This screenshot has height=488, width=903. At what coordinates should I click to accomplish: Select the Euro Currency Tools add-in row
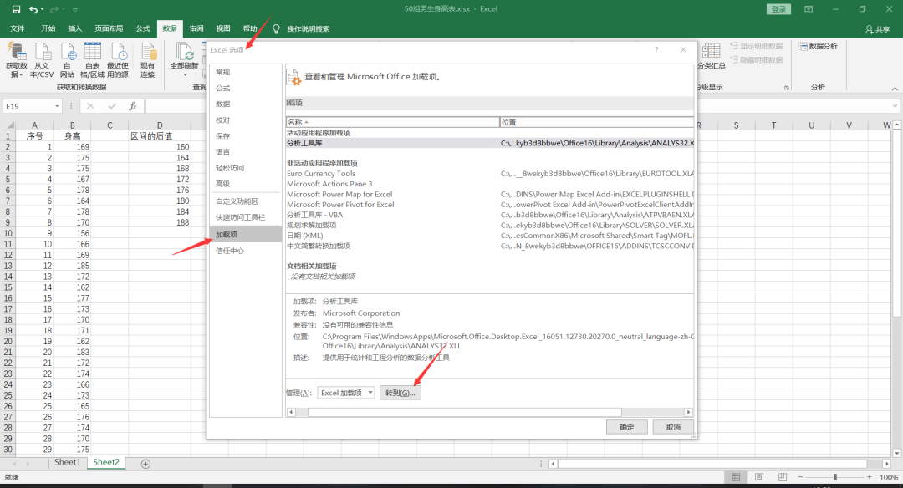489,173
